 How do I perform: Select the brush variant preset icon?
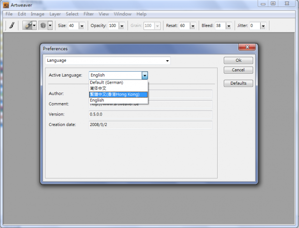pyautogui.click(x=27, y=25)
